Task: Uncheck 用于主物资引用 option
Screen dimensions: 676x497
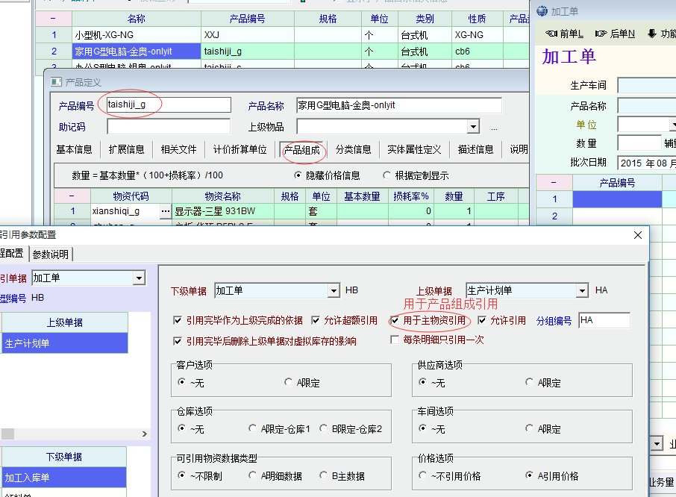Action: click(395, 320)
